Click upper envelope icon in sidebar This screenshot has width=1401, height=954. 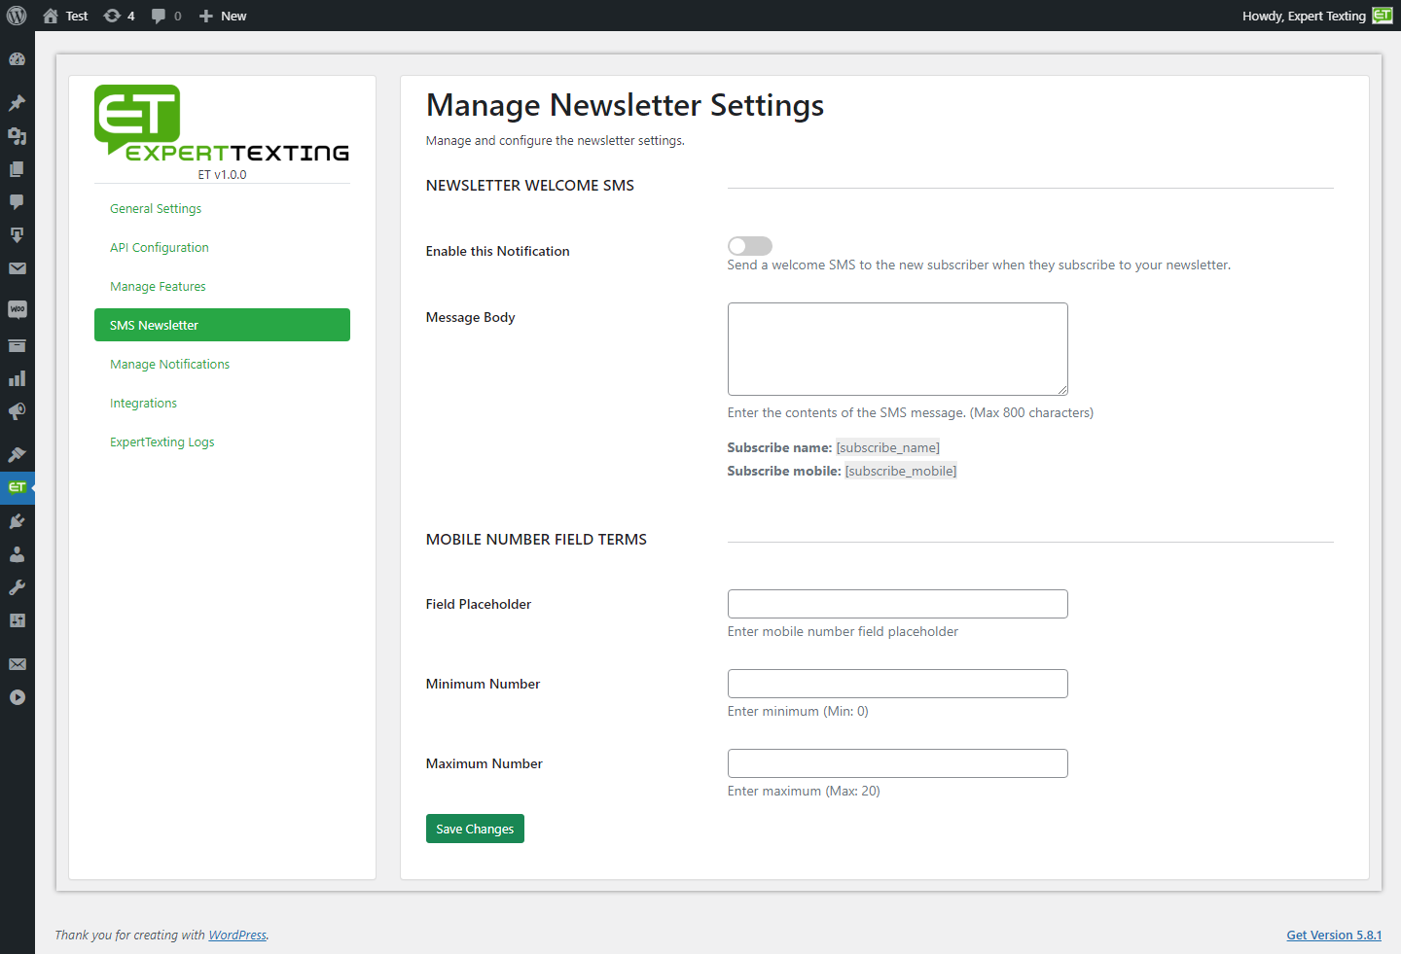17,268
